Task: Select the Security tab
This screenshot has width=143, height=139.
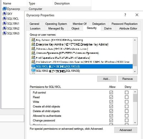Action: click(x=92, y=28)
